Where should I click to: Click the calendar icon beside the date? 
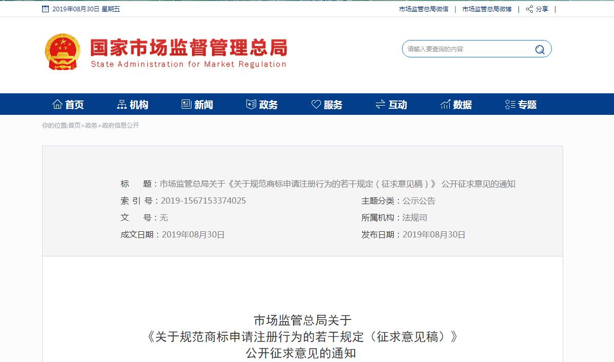[46, 9]
